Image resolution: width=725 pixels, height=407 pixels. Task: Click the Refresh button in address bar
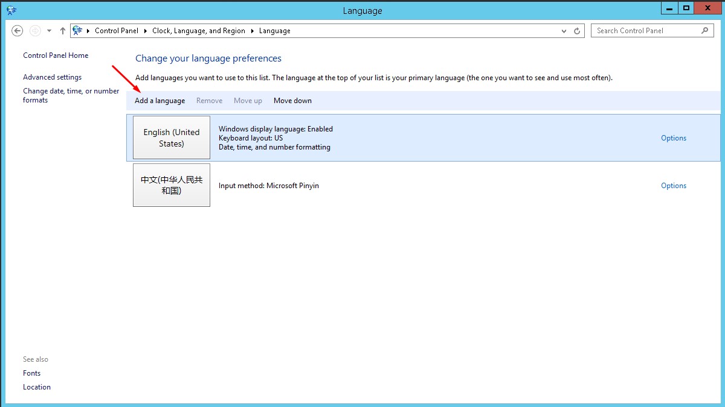(577, 31)
